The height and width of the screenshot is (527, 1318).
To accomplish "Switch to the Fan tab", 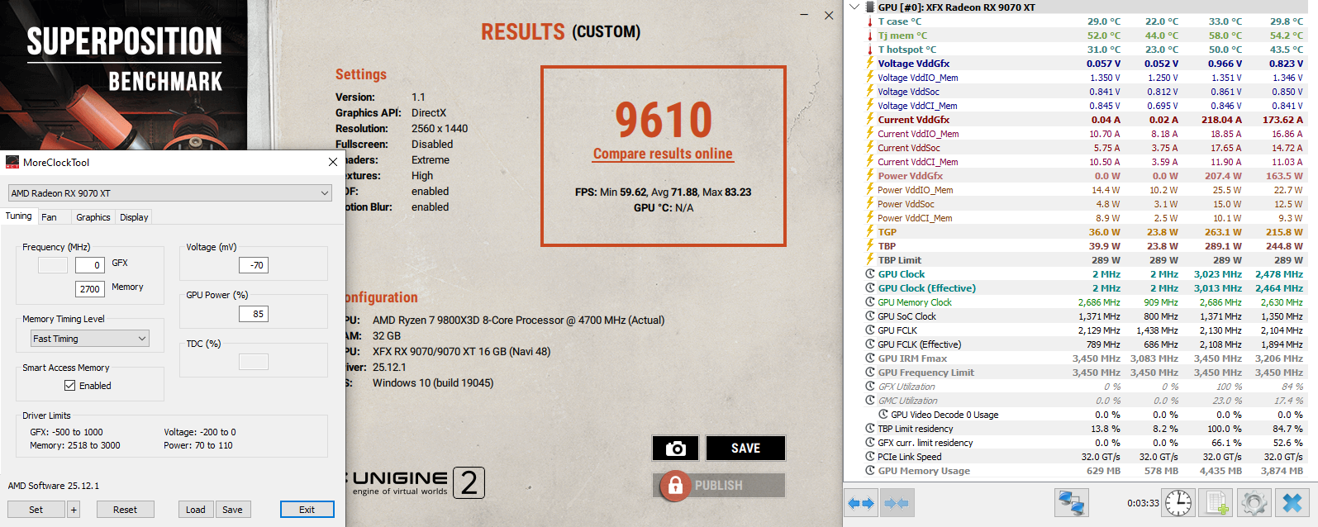I will click(x=49, y=217).
